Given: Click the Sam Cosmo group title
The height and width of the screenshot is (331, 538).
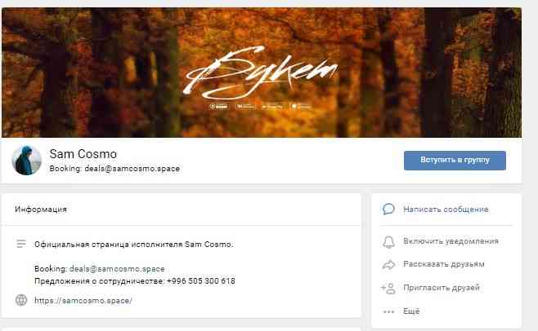Looking at the screenshot, I should [83, 154].
